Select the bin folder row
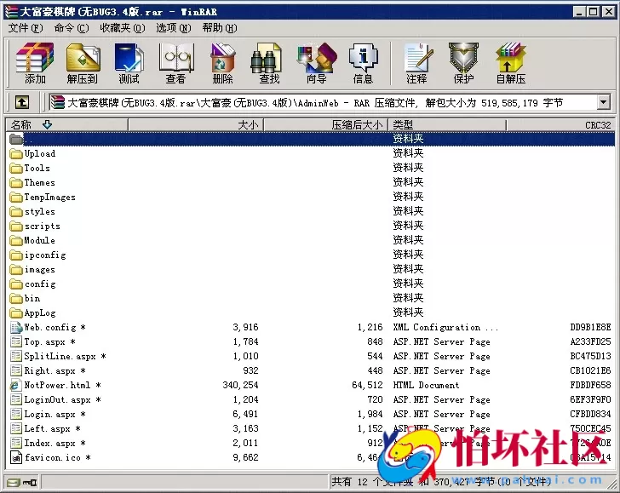This screenshot has width=620, height=493. click(311, 299)
